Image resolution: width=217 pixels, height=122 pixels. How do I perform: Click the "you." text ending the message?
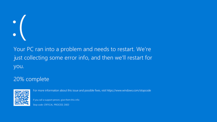tap(19, 66)
